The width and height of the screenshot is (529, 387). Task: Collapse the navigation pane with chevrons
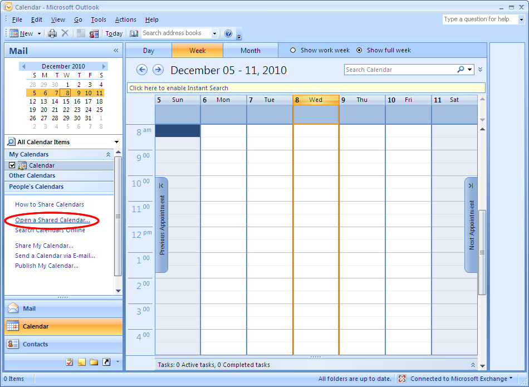[x=116, y=51]
